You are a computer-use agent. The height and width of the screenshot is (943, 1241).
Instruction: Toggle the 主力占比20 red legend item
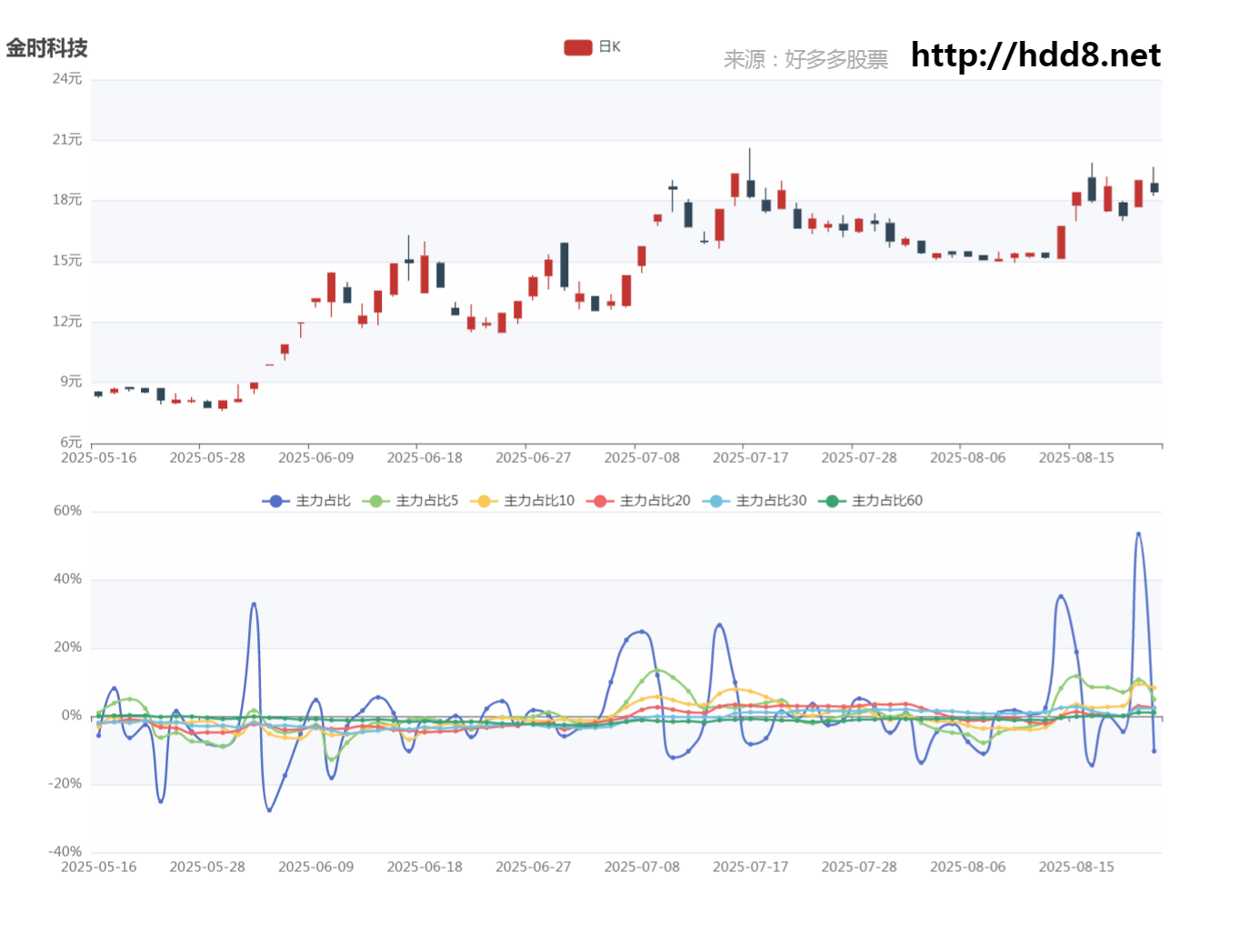click(x=638, y=501)
